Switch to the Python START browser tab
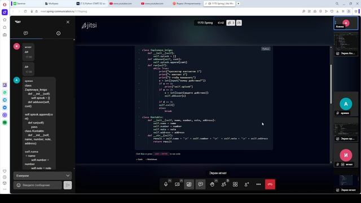 click(x=91, y=3)
